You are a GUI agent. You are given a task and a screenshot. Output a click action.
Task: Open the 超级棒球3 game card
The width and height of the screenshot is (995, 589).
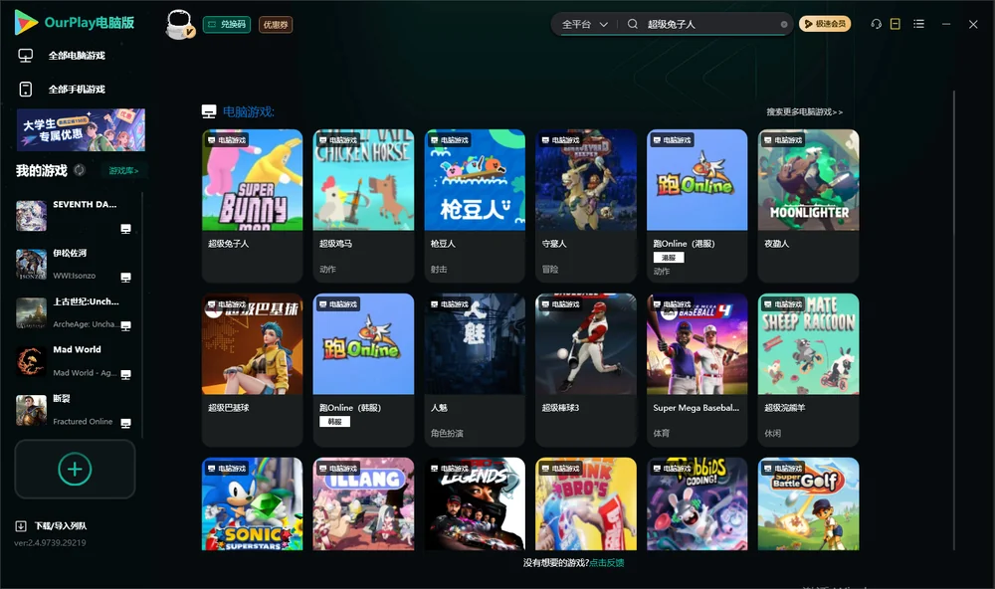pos(586,370)
